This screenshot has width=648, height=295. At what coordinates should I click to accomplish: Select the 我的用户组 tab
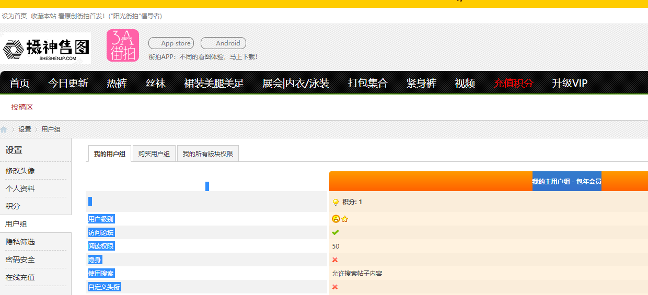[110, 154]
